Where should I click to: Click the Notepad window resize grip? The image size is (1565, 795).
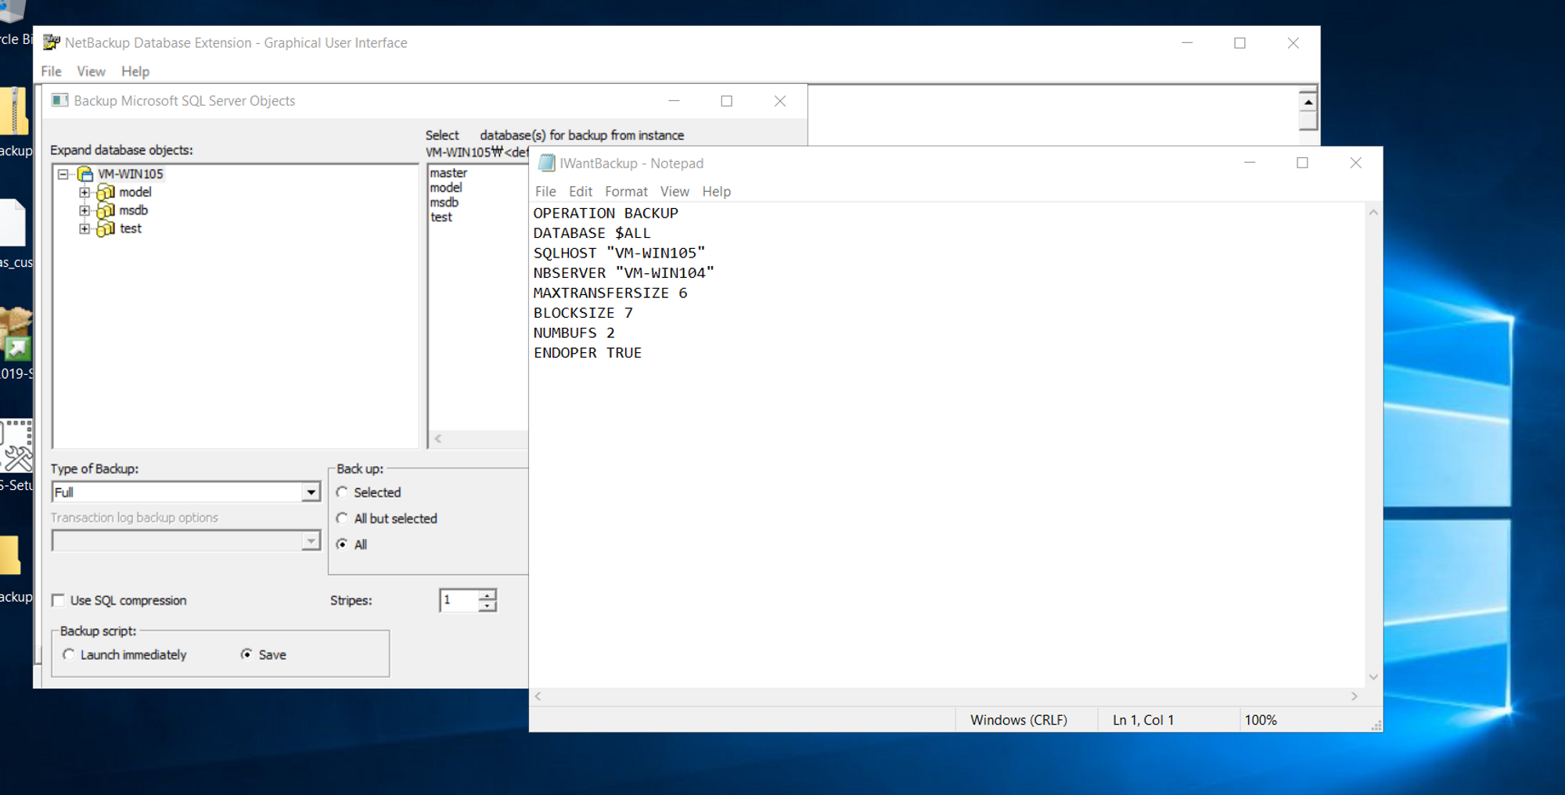(1376, 725)
